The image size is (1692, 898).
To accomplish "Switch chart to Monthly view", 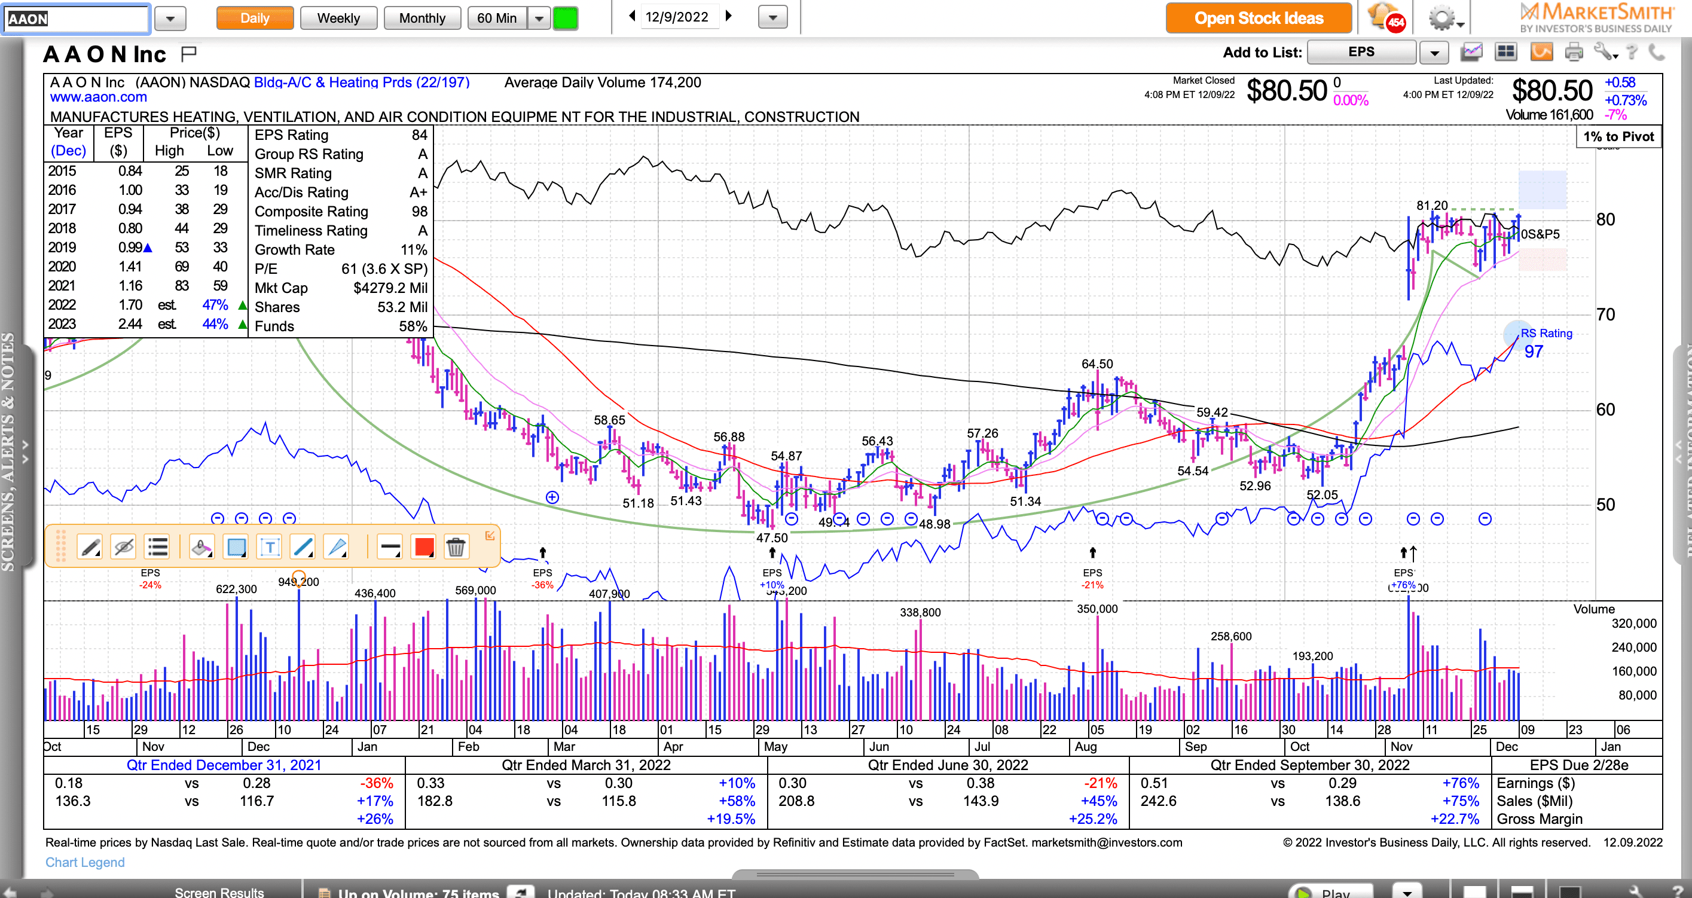I will click(x=422, y=19).
